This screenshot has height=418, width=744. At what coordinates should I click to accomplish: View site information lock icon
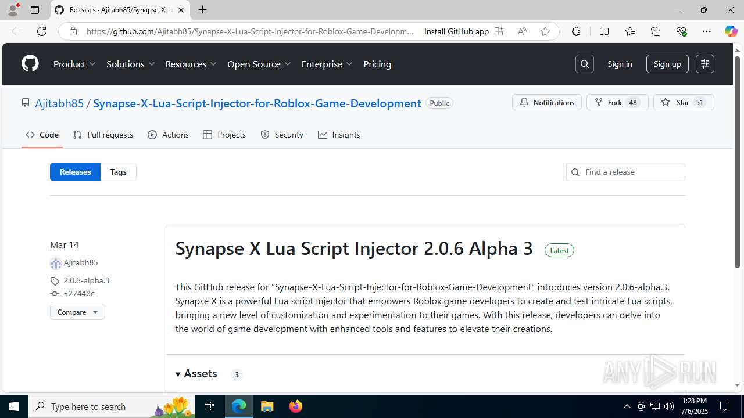73,31
